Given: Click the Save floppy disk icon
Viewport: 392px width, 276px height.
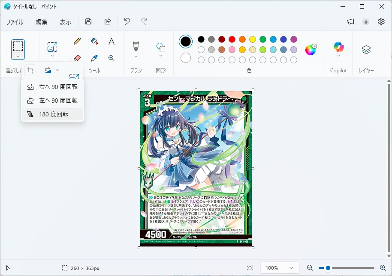Looking at the screenshot, I should [88, 21].
